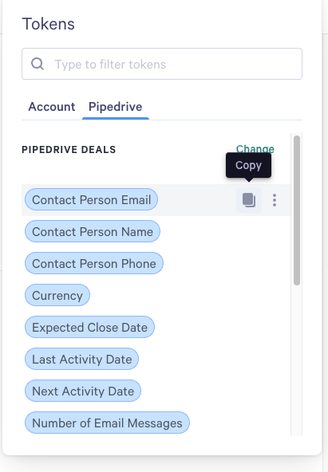Screen dimensions: 328x472
Task: Insert the Currency token
Action: click(x=57, y=295)
